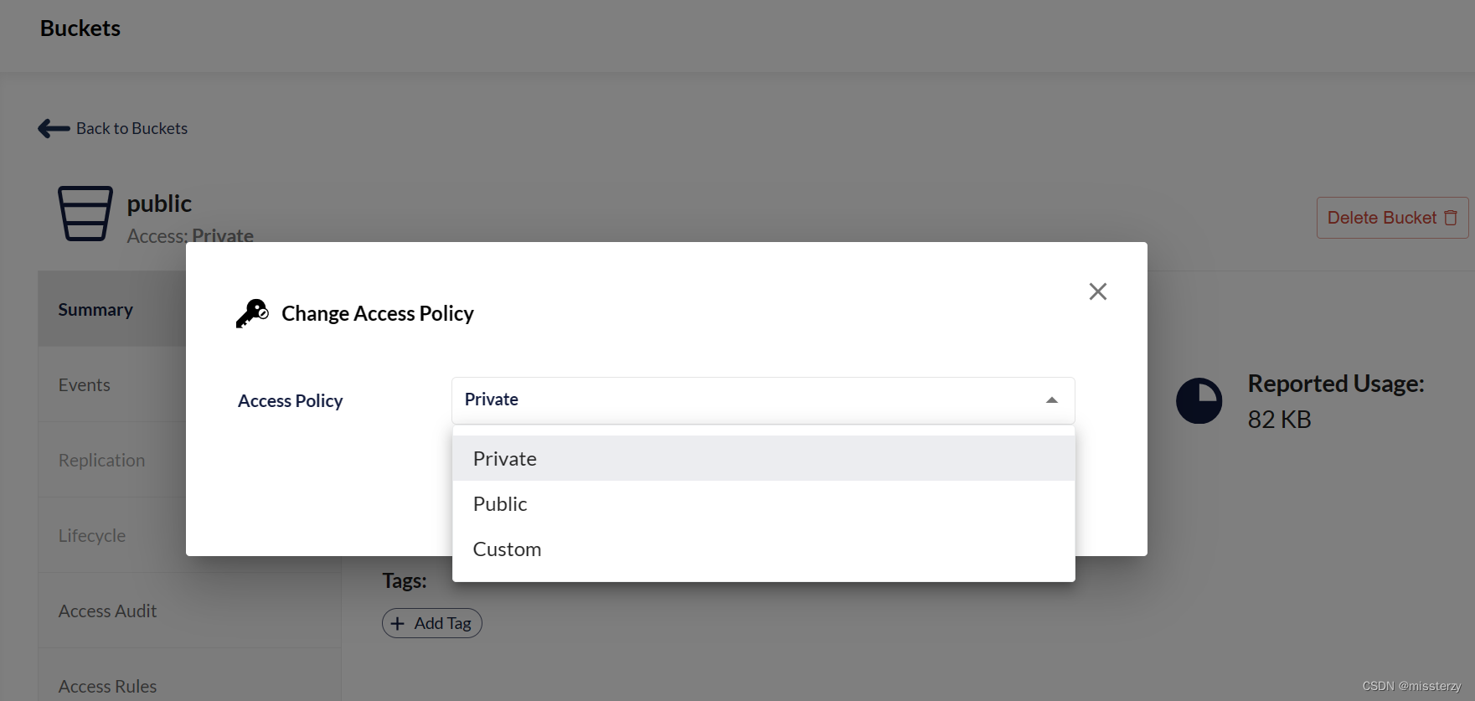Choose Public access policy option

tap(500, 503)
